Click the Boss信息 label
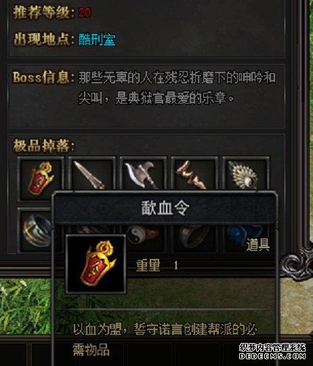 (43, 77)
